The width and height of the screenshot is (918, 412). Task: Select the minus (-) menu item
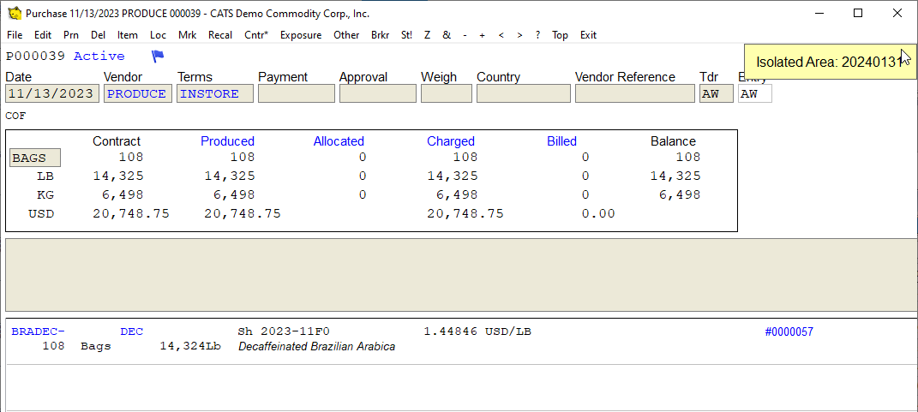(465, 35)
